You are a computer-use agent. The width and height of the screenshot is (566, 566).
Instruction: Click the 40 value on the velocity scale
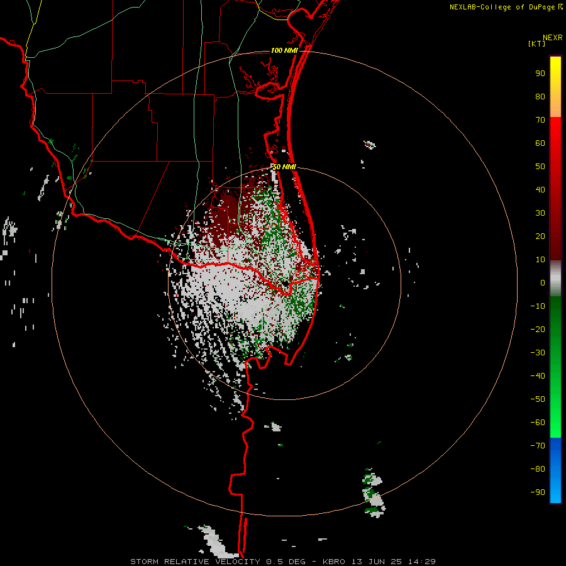pyautogui.click(x=540, y=190)
